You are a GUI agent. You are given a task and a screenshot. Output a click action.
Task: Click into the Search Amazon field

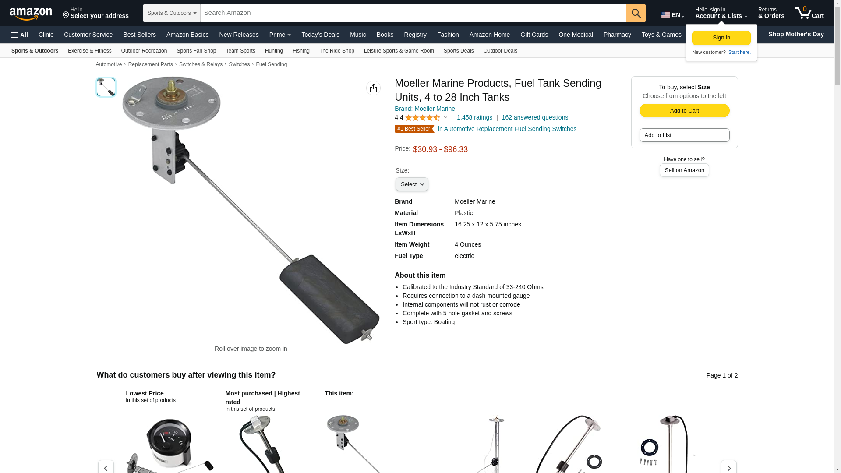413,13
